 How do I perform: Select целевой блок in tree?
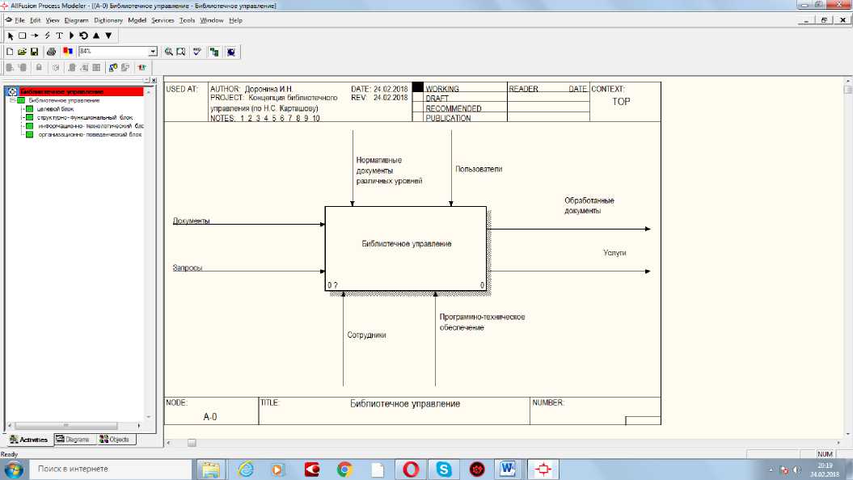tap(55, 109)
